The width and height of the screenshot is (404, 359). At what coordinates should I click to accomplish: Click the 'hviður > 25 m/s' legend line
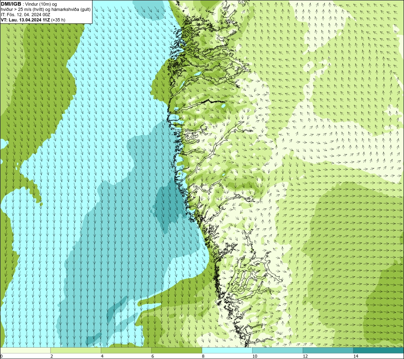46,10
